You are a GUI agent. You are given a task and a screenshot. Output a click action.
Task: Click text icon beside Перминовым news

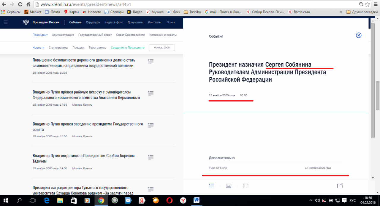(151, 93)
